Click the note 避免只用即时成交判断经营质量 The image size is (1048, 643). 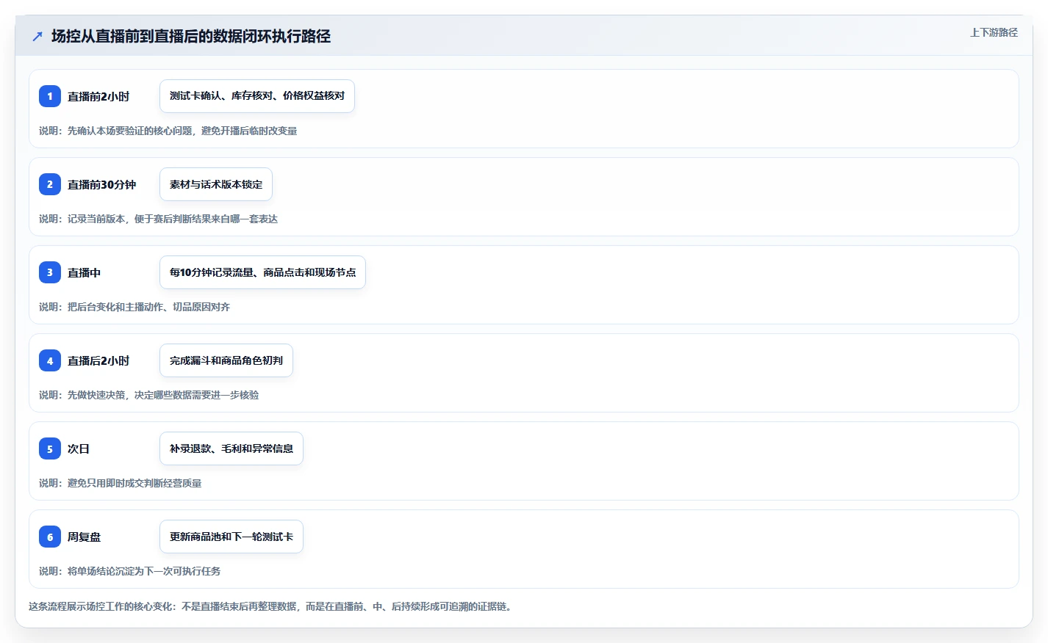[121, 483]
